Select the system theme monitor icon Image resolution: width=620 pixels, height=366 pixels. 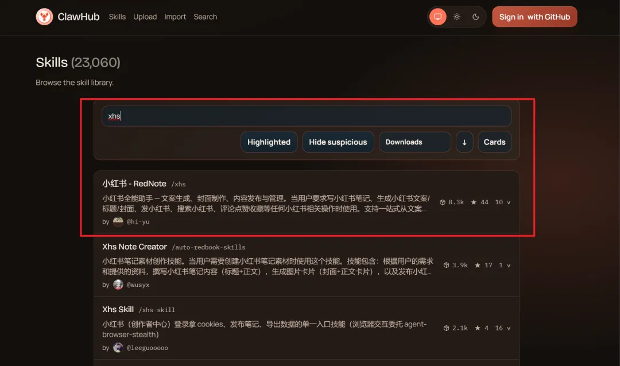point(437,17)
